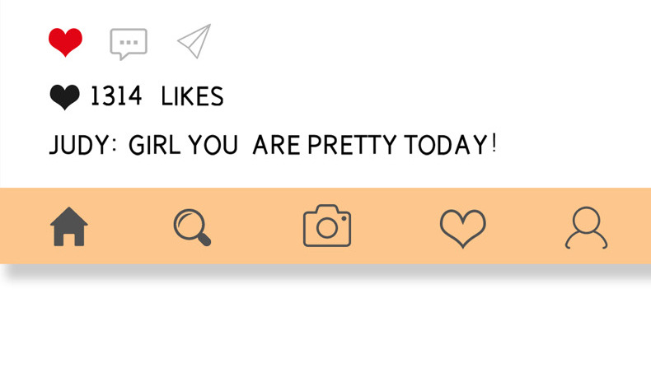
Task: Click the exclamation mark ending the caption
Action: 494,145
